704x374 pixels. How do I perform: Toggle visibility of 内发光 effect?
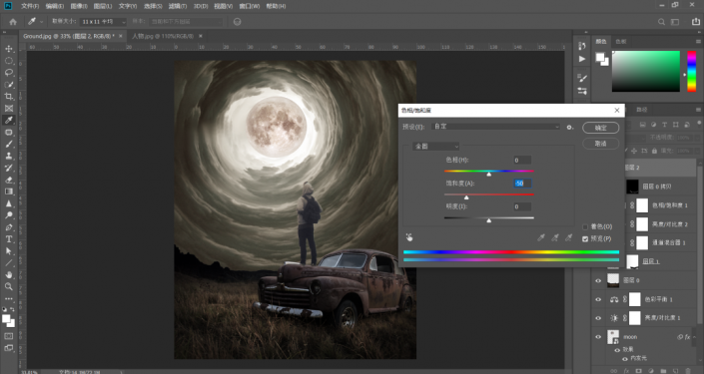click(624, 359)
